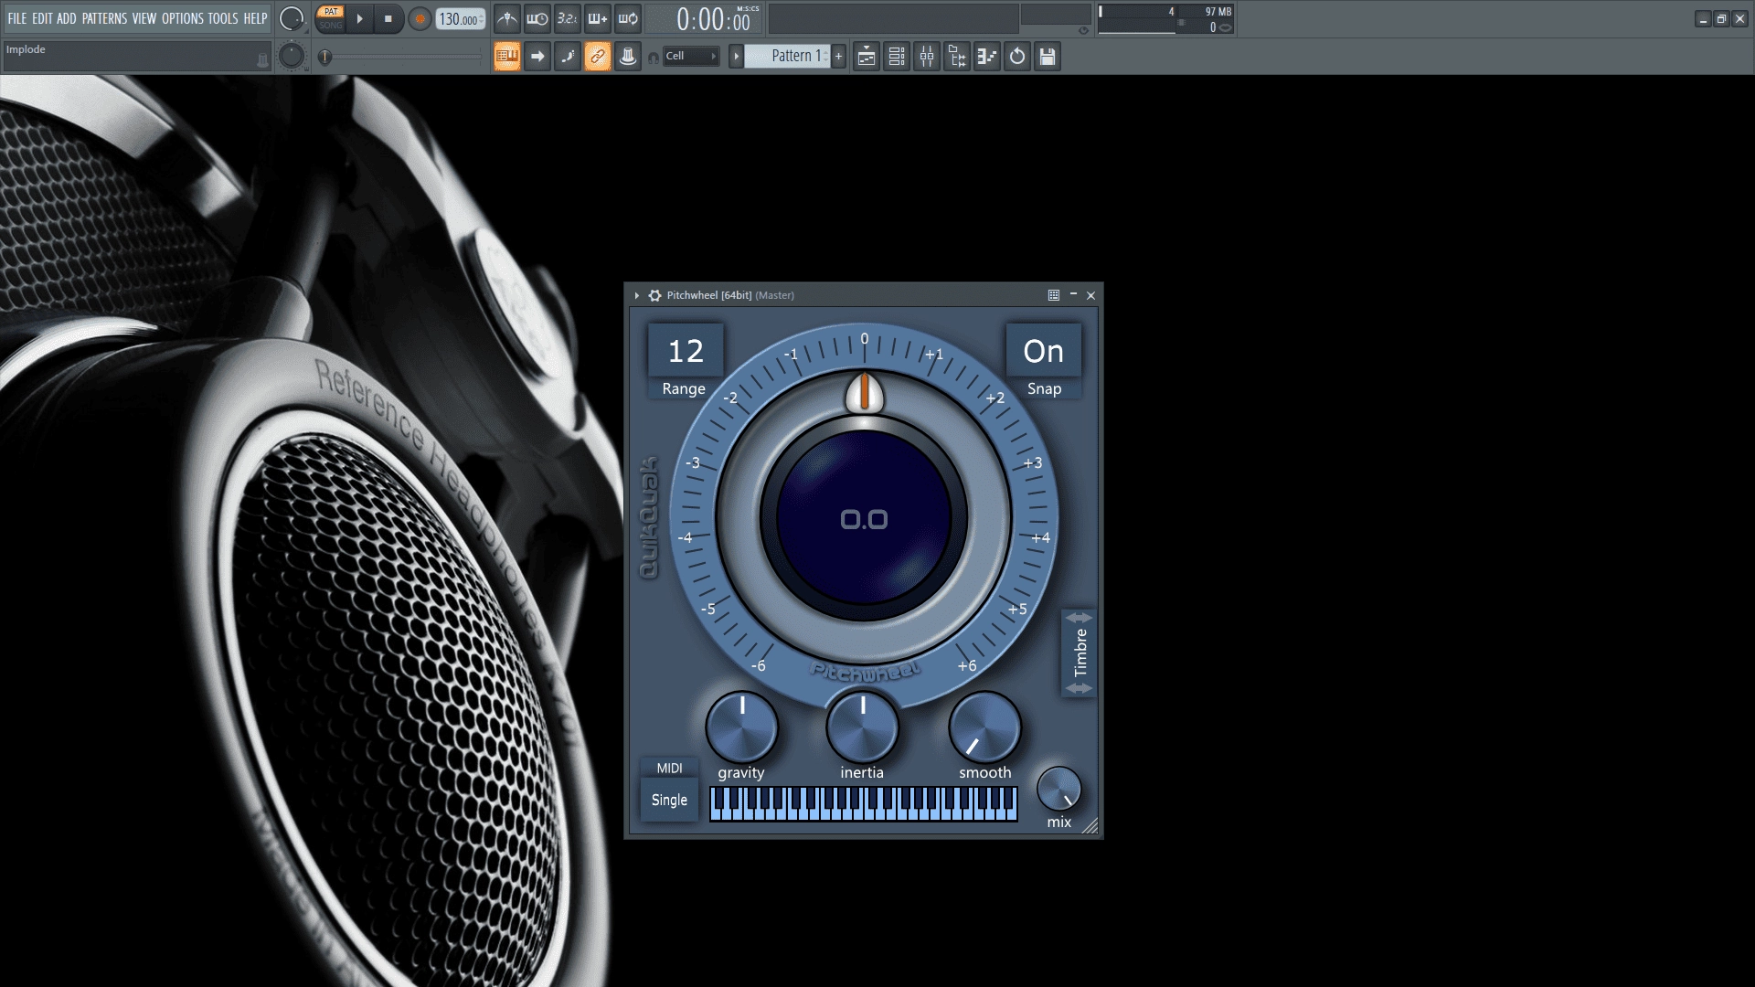The width and height of the screenshot is (1755, 987).
Task: Click the swing knob below master volume
Action: coord(292,57)
